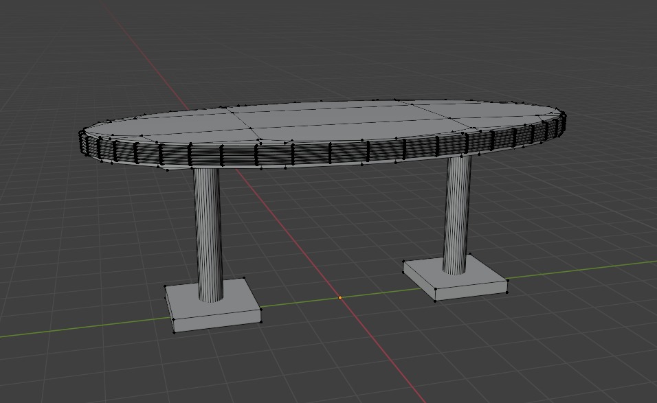Click the orange origin point at axis intersection
The image size is (657, 403).
[x=339, y=297]
